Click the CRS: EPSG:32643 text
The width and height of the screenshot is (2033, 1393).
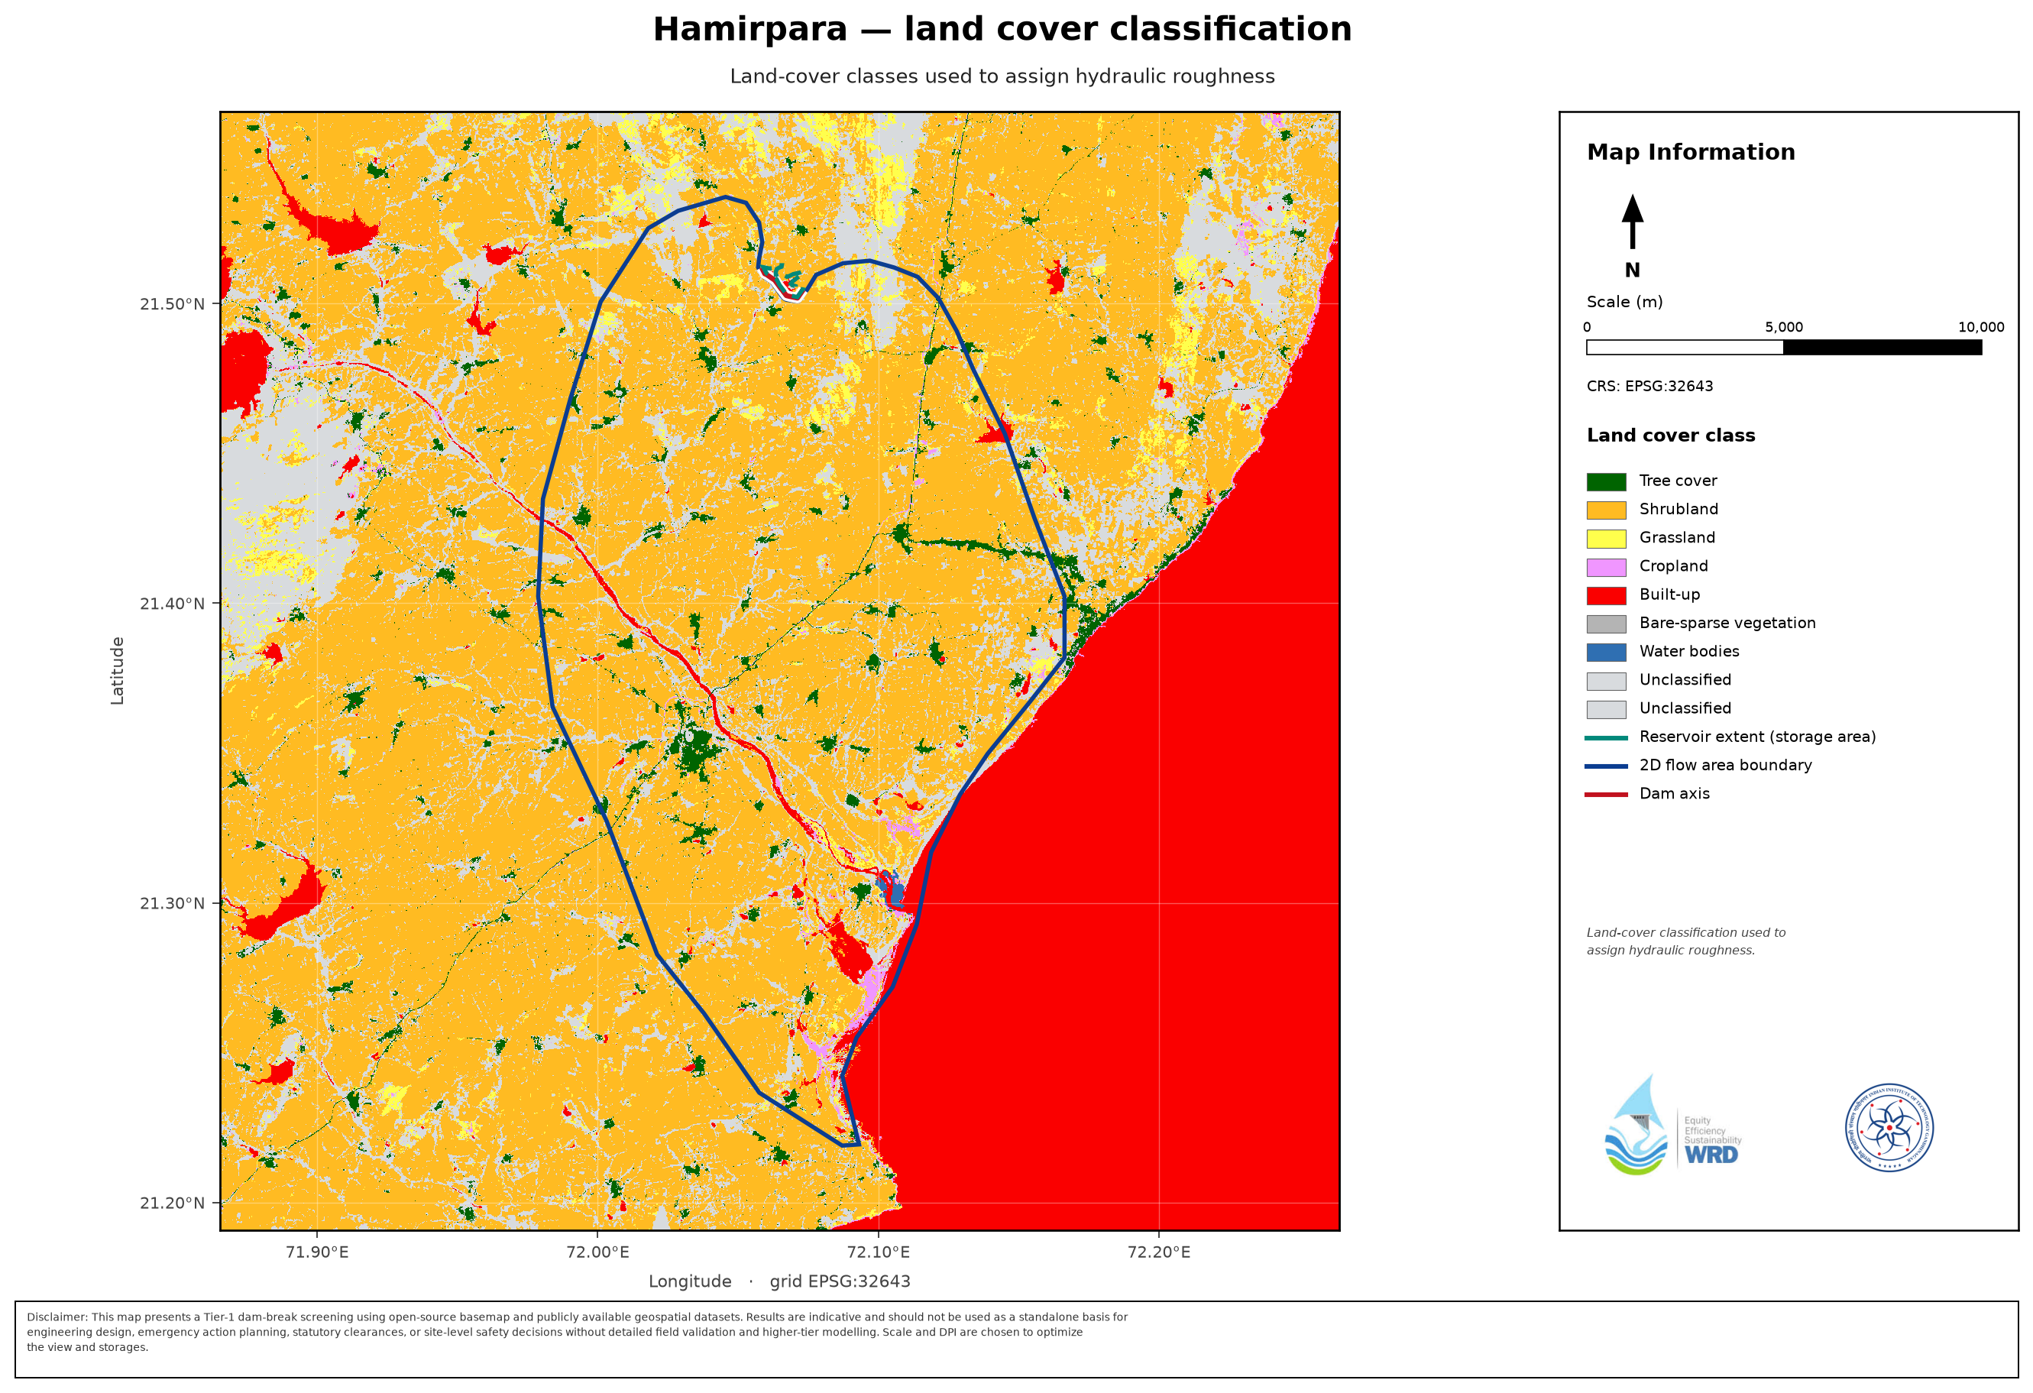[x=1649, y=387]
